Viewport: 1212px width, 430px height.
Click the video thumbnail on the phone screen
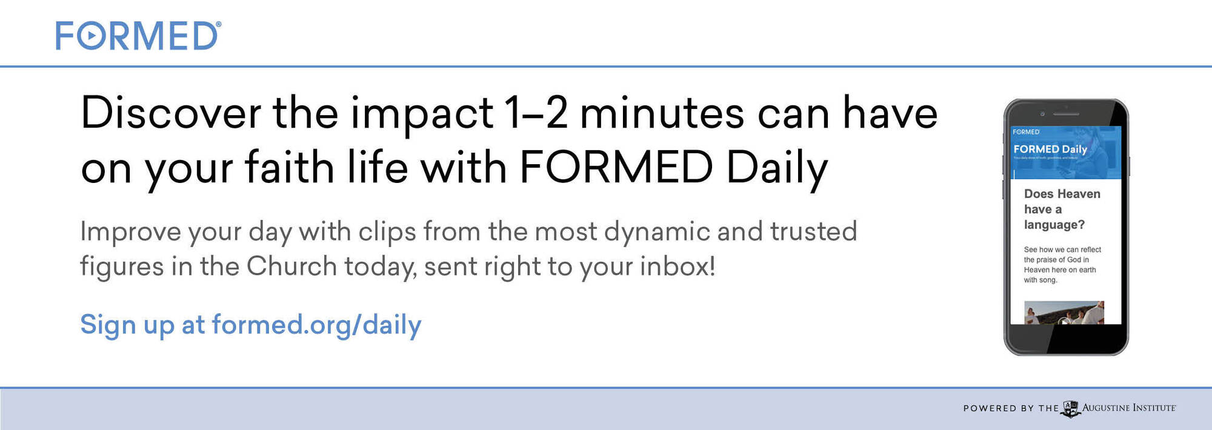coord(1064,313)
